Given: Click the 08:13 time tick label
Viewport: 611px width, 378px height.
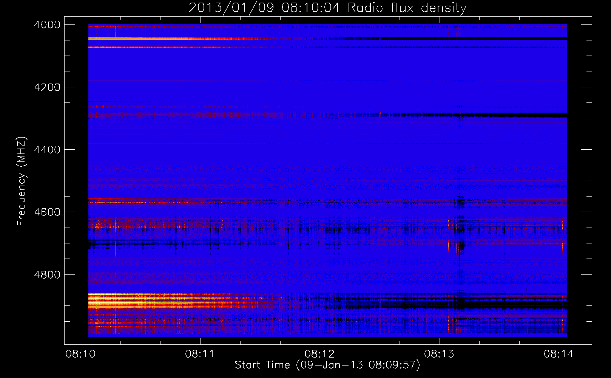Looking at the screenshot, I should click(439, 354).
